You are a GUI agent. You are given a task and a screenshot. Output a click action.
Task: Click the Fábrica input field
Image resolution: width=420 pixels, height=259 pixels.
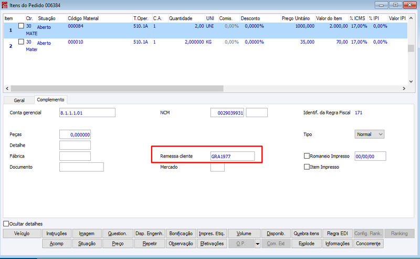75,156
